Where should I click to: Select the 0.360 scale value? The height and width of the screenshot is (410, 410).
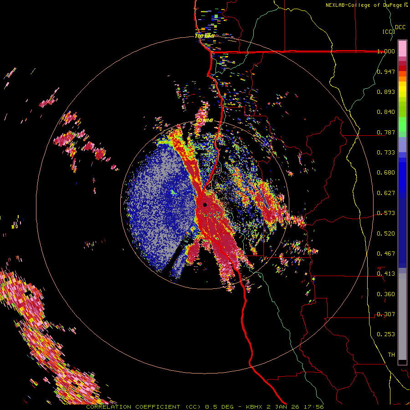386,294
